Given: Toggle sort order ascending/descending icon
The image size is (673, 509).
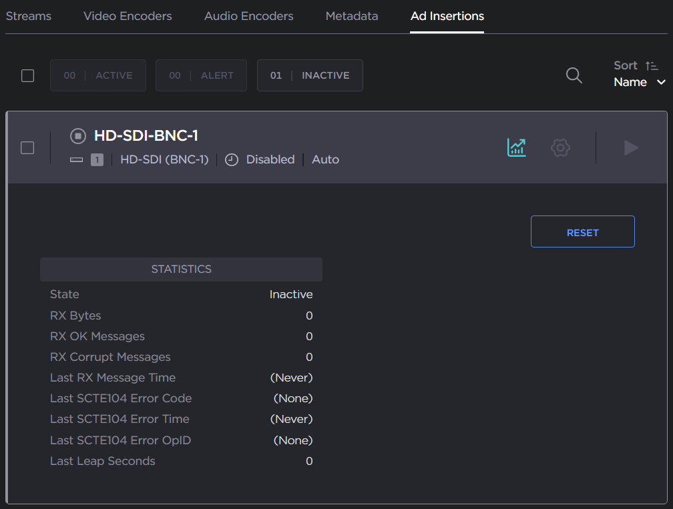Looking at the screenshot, I should pyautogui.click(x=652, y=65).
